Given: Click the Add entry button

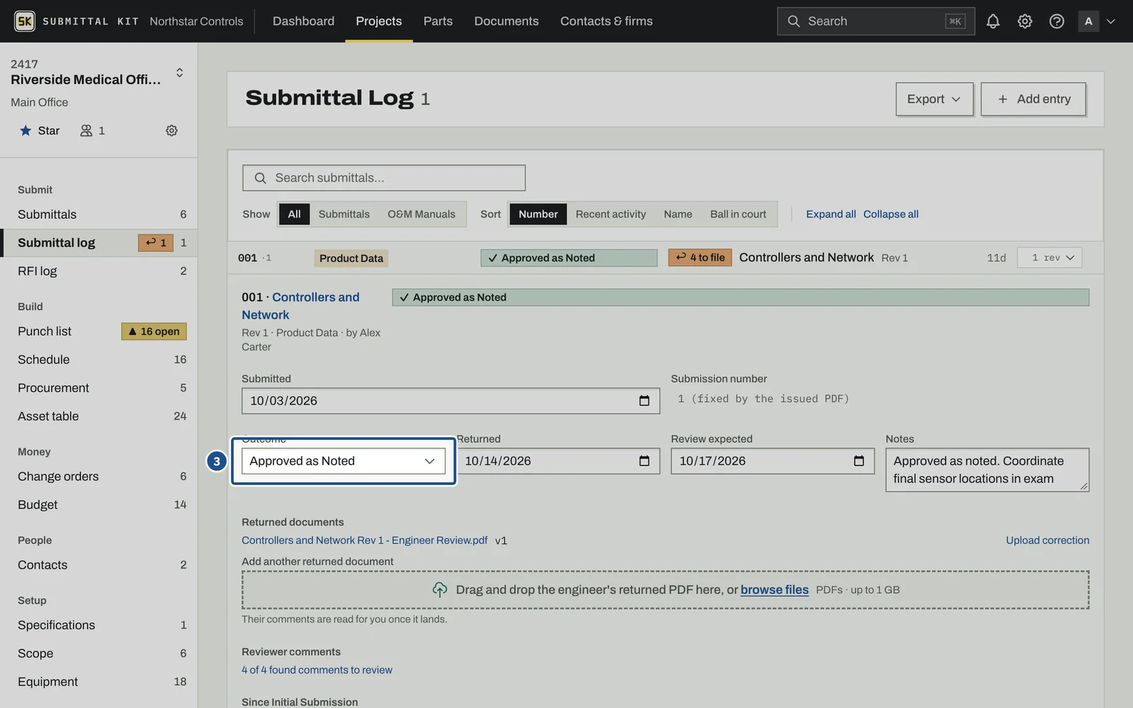Looking at the screenshot, I should (x=1033, y=99).
